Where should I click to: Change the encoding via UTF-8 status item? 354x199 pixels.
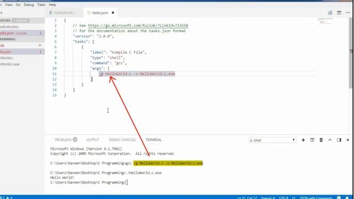[283, 198]
